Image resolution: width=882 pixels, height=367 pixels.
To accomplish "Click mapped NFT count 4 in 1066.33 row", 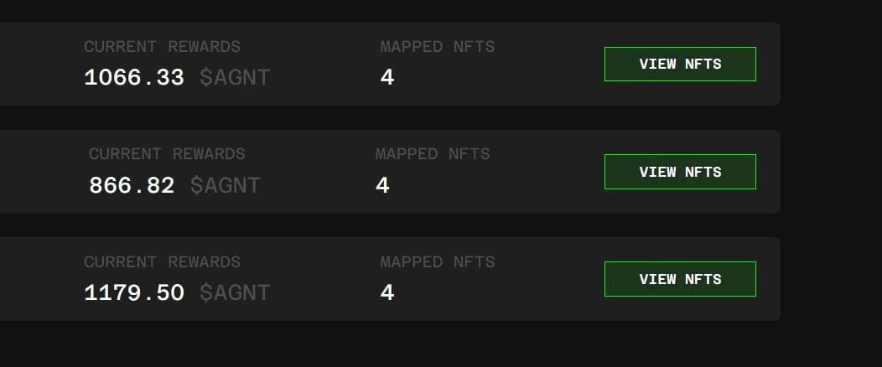I will (387, 78).
